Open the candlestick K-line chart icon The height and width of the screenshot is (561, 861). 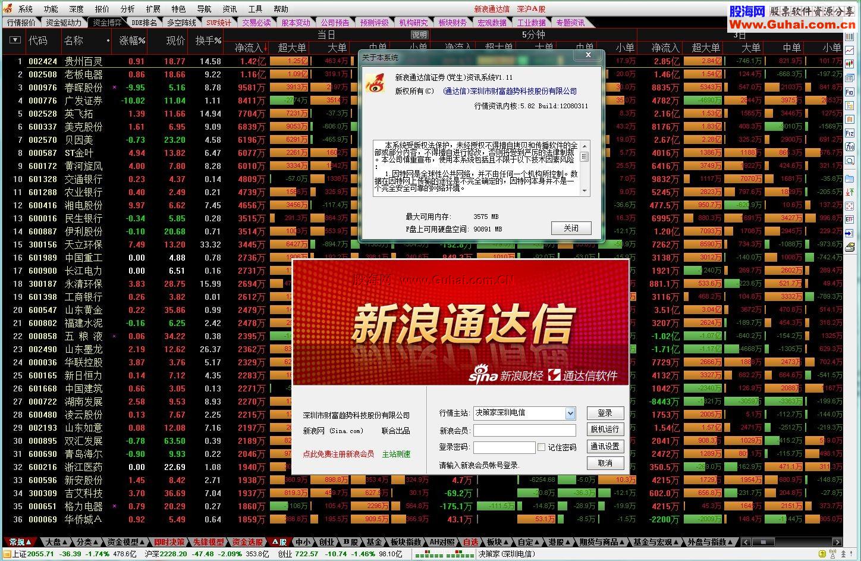850,64
